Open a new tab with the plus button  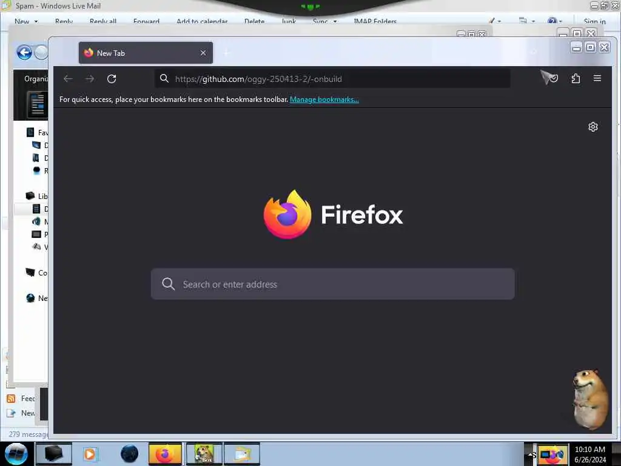[227, 53]
